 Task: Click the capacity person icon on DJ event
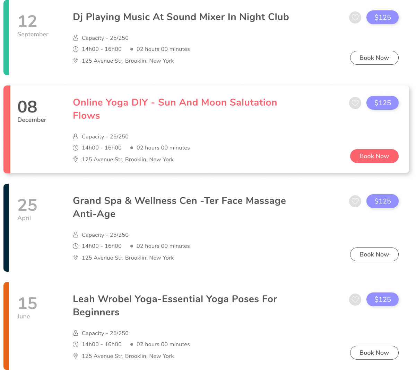click(76, 38)
